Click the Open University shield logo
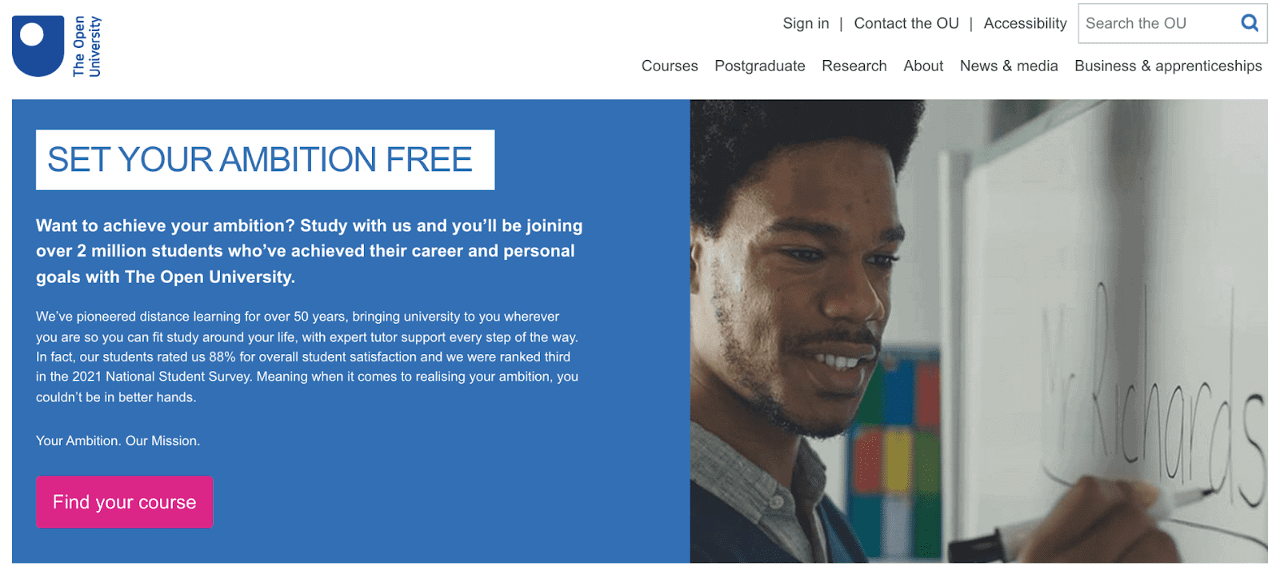The width and height of the screenshot is (1280, 574). [38, 46]
